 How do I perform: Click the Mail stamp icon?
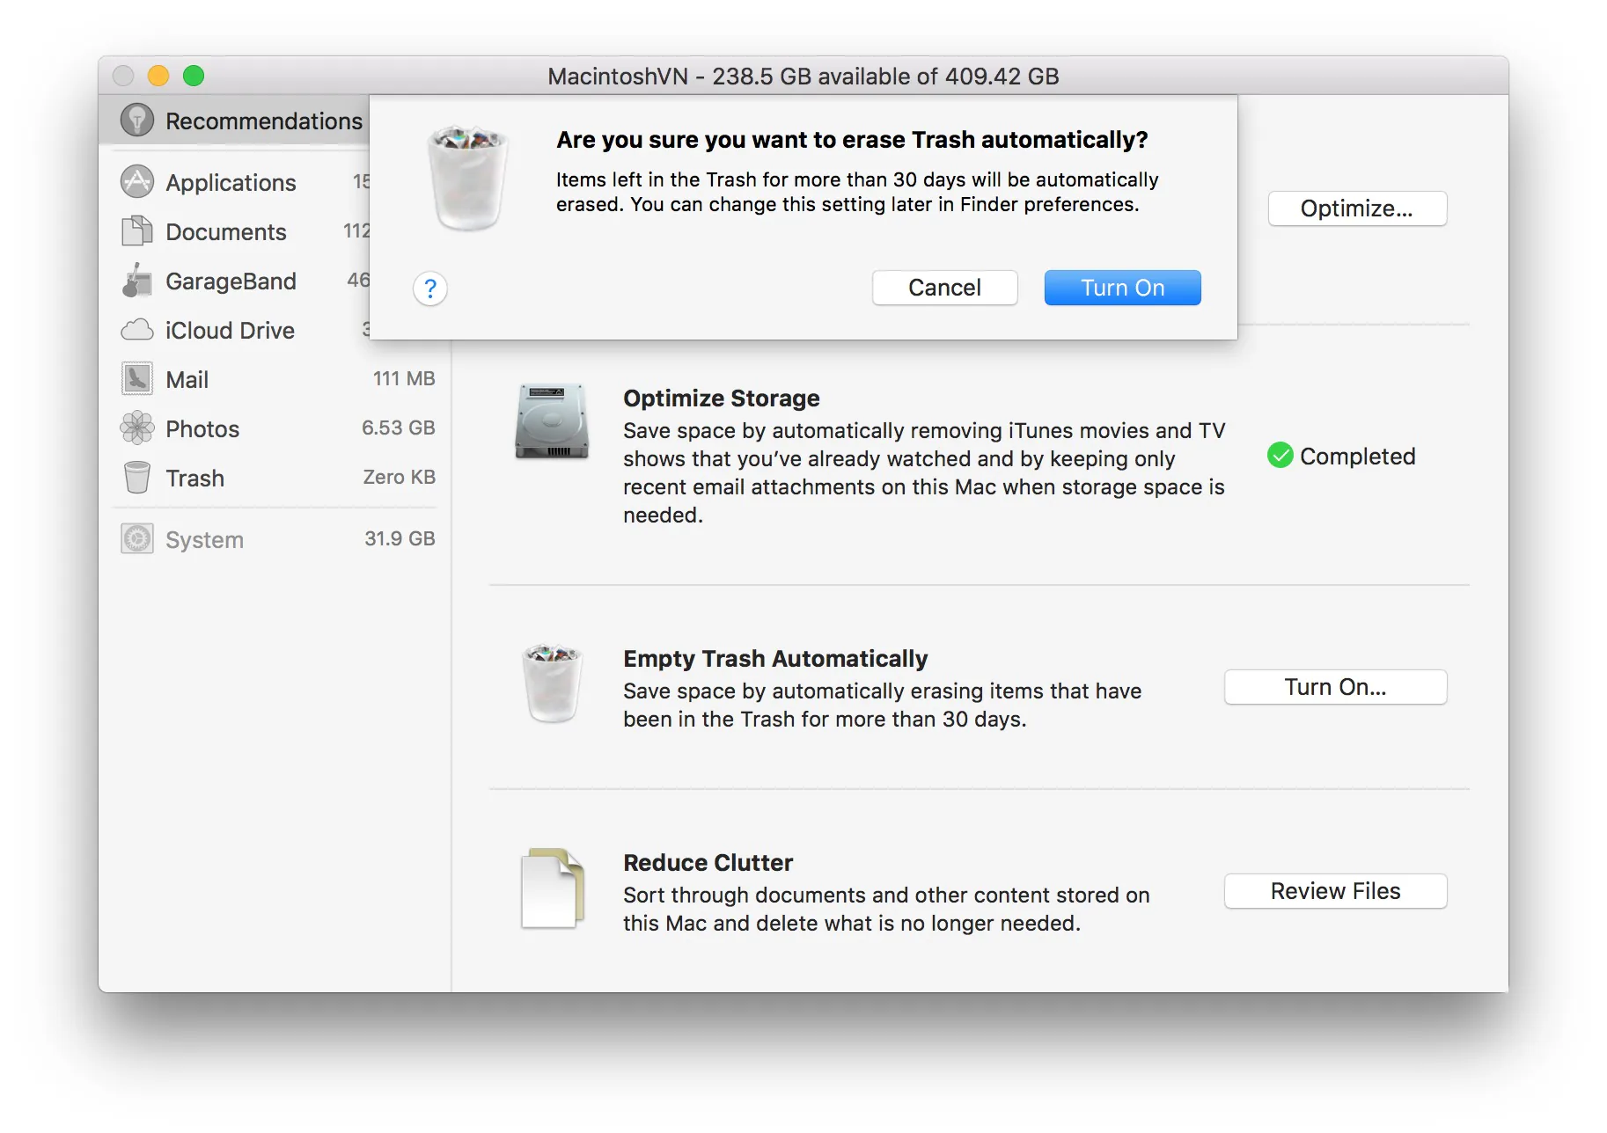coord(136,379)
